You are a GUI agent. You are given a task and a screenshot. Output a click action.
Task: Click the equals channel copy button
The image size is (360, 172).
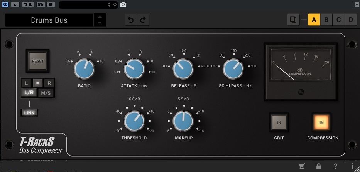coord(37,83)
